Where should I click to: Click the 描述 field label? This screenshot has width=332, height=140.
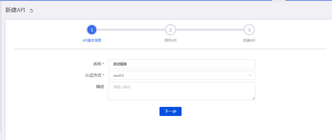click(x=100, y=87)
